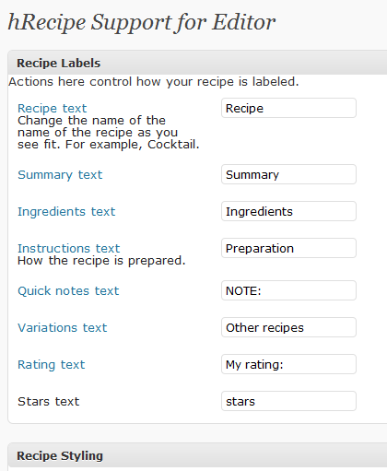387x471 pixels.
Task: Click the Recipe Labels description sentence
Action: click(x=154, y=82)
